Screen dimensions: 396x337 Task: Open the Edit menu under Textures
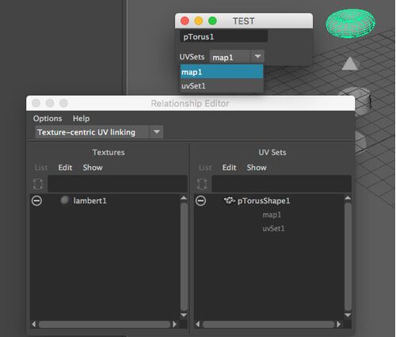pos(65,168)
